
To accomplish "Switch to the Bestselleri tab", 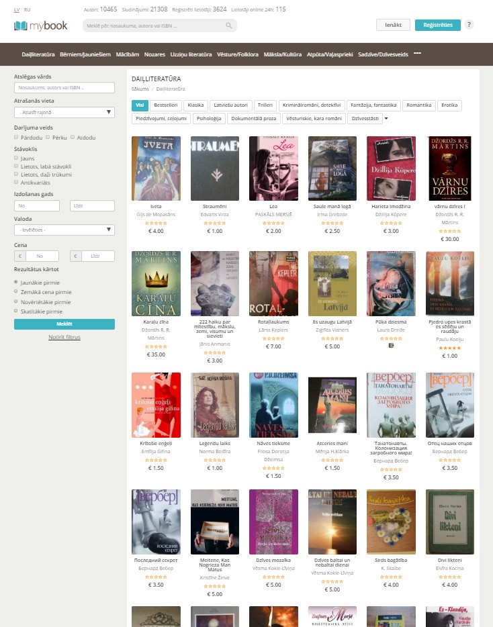I will click(x=166, y=105).
